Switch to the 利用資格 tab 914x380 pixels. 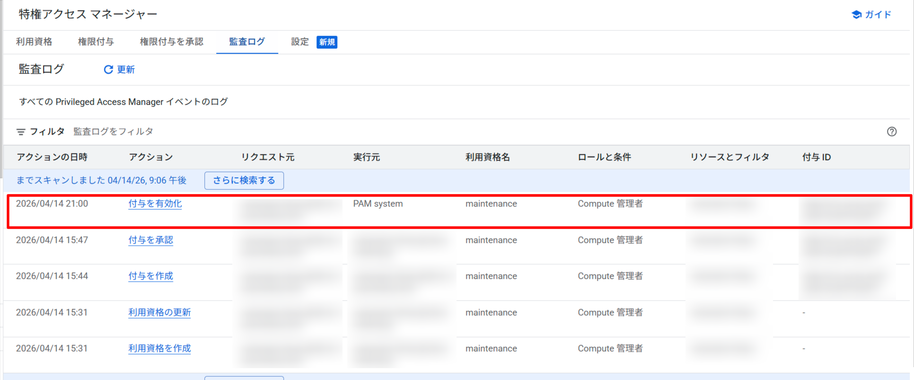[x=34, y=42]
